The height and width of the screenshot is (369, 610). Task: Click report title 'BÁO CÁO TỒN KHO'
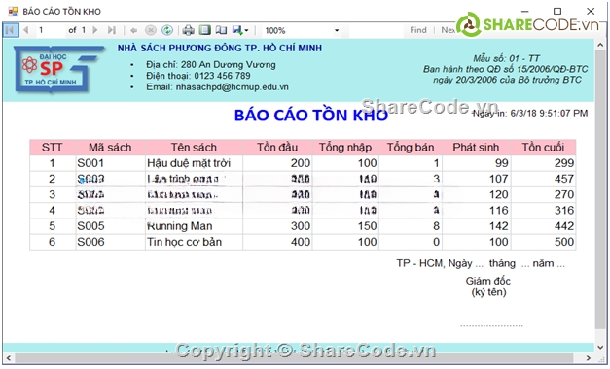(x=310, y=116)
